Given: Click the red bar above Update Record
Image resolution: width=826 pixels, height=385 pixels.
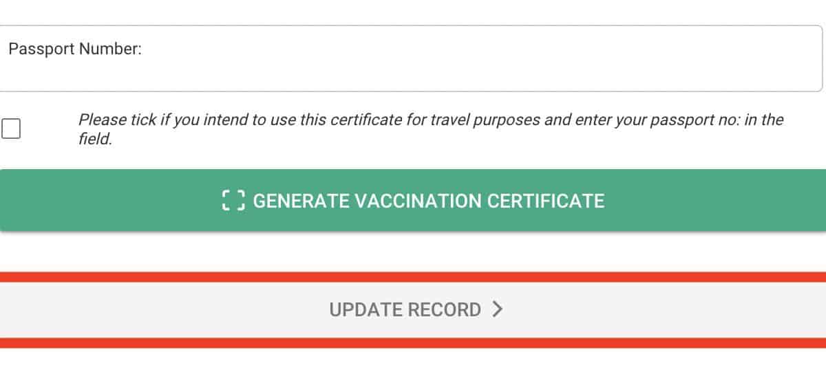Looking at the screenshot, I should 413,277.
